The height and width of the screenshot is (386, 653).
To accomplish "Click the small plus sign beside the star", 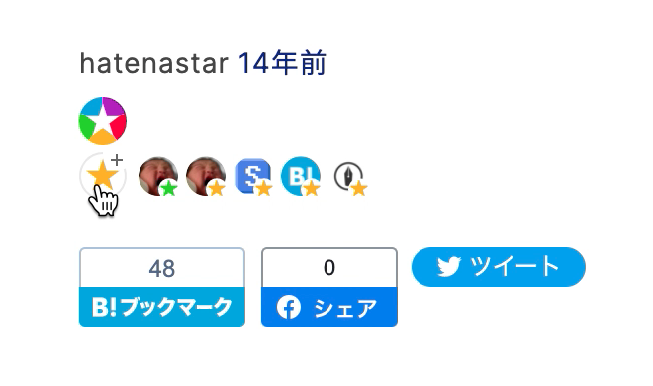I will (117, 160).
